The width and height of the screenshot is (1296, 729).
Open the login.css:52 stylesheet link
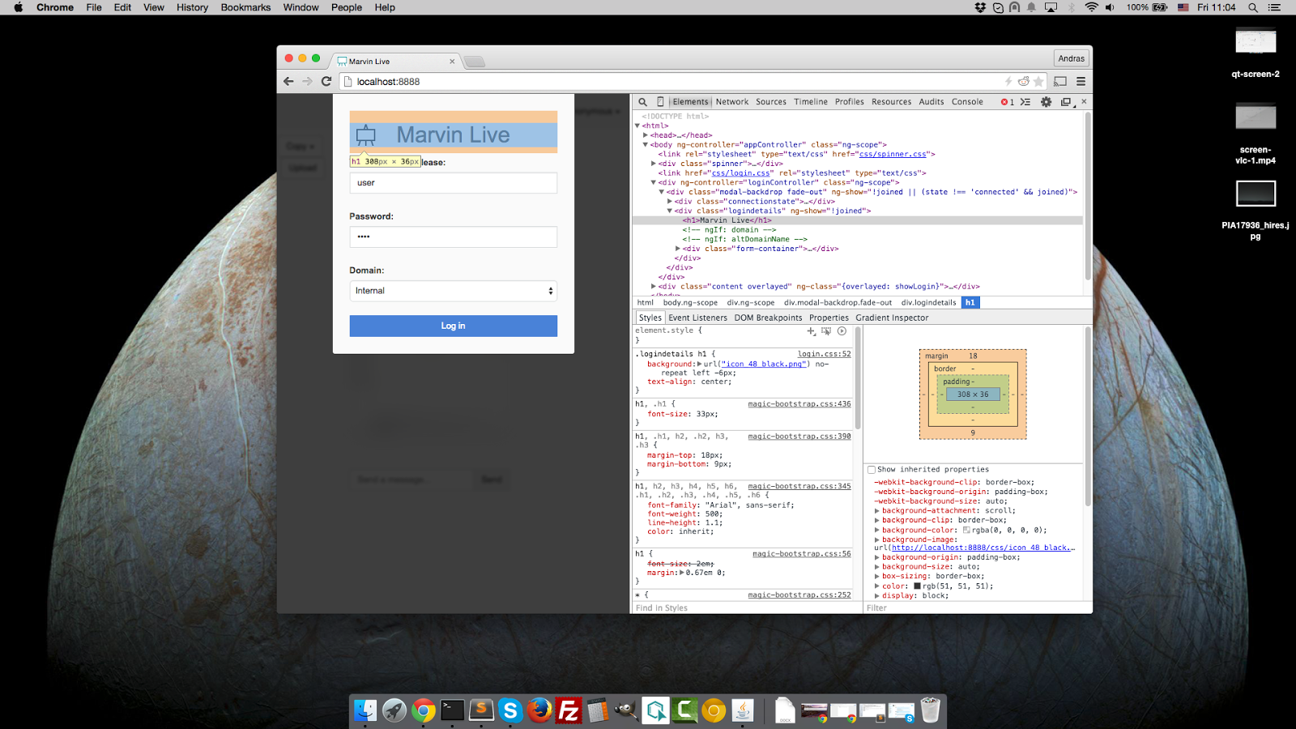pos(825,353)
